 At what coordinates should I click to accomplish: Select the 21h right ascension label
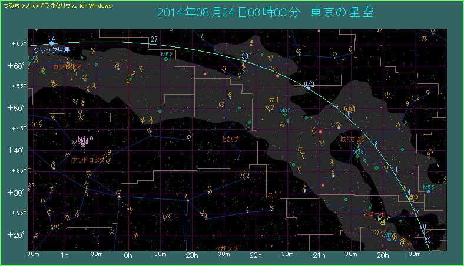coord(319,255)
